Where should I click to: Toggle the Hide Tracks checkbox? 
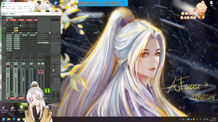click(x=52, y=79)
